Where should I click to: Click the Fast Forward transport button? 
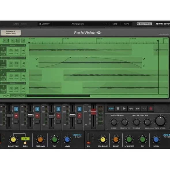click(137, 108)
